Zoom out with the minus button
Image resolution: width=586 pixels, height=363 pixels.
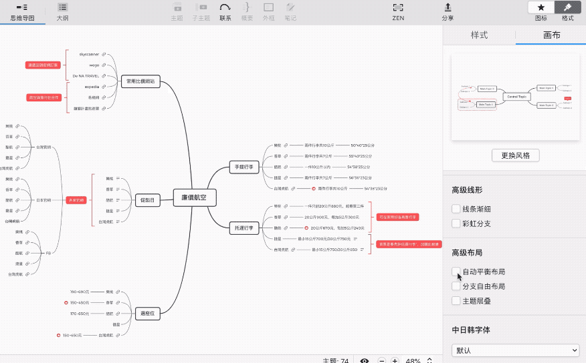point(381,360)
